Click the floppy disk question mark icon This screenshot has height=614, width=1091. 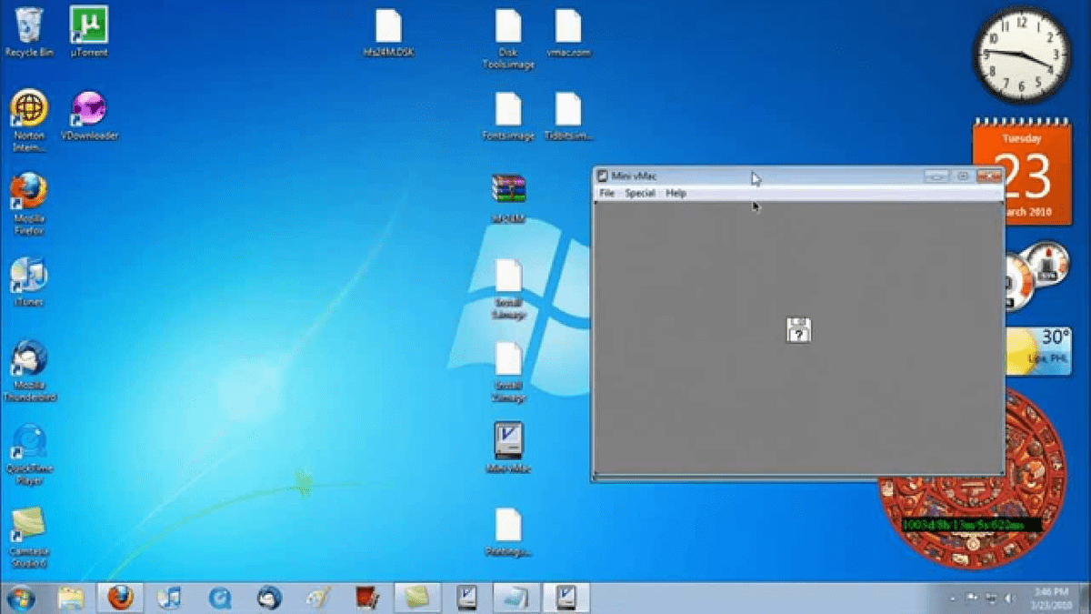[798, 330]
